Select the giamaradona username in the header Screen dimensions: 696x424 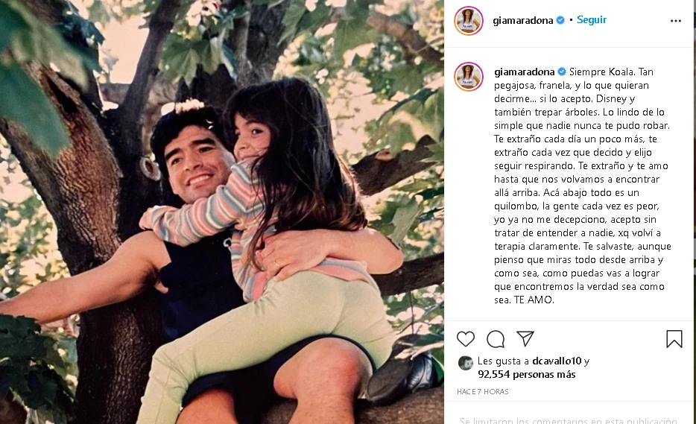pos(523,20)
